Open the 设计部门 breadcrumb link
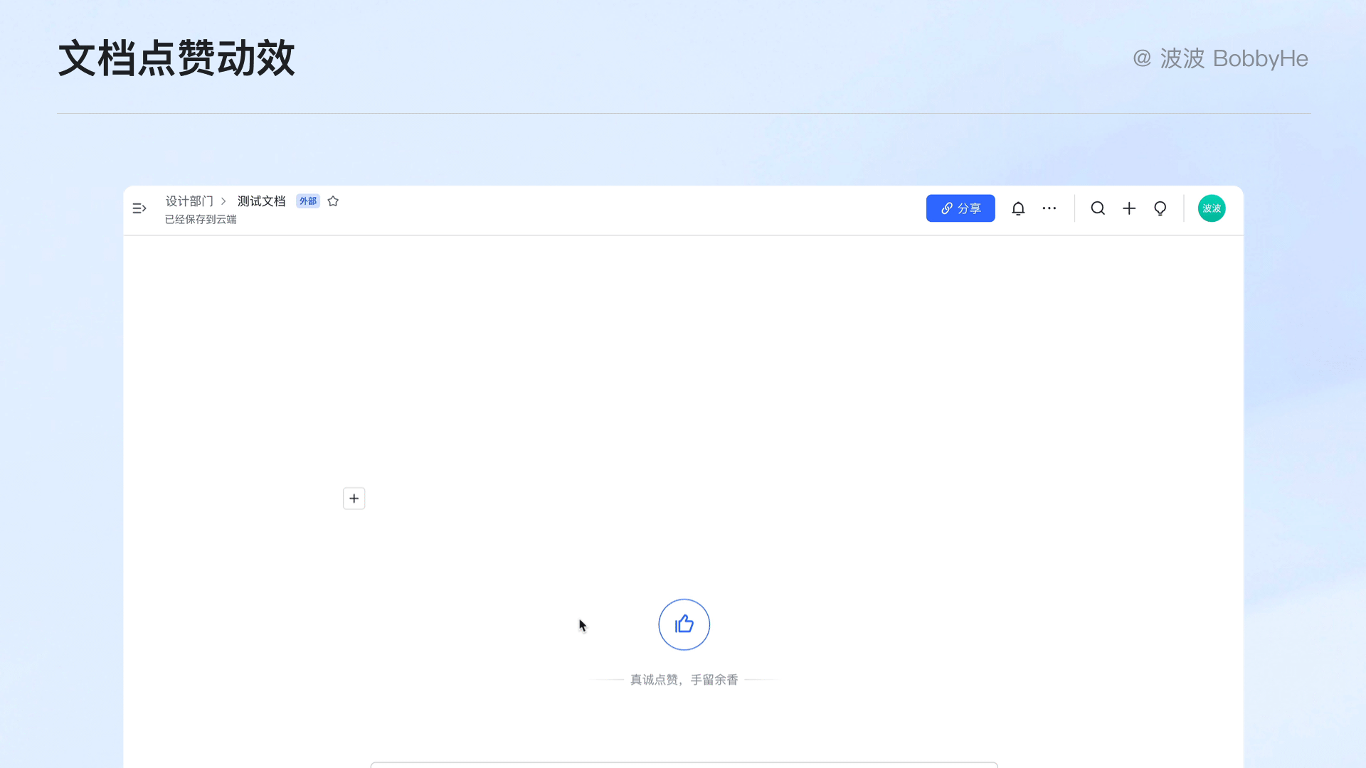The width and height of the screenshot is (1366, 768). (x=189, y=201)
